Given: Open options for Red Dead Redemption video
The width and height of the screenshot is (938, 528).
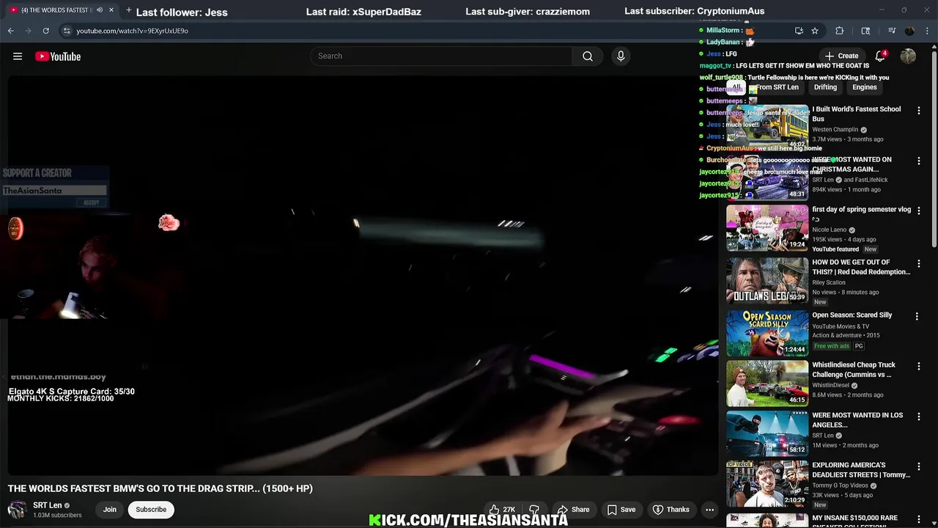Looking at the screenshot, I should [x=917, y=263].
